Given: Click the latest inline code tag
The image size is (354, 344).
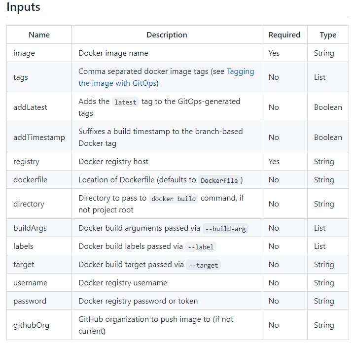Looking at the screenshot, I should pyautogui.click(x=125, y=102).
